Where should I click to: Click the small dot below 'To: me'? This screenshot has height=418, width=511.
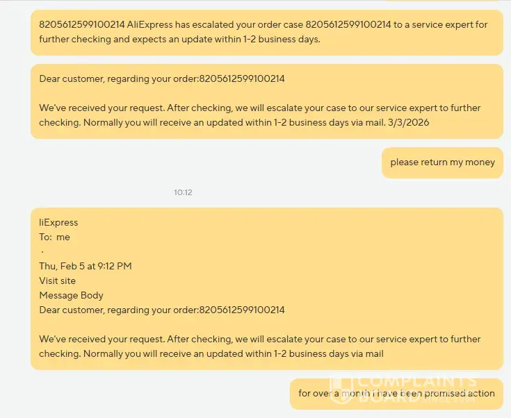tap(42, 251)
